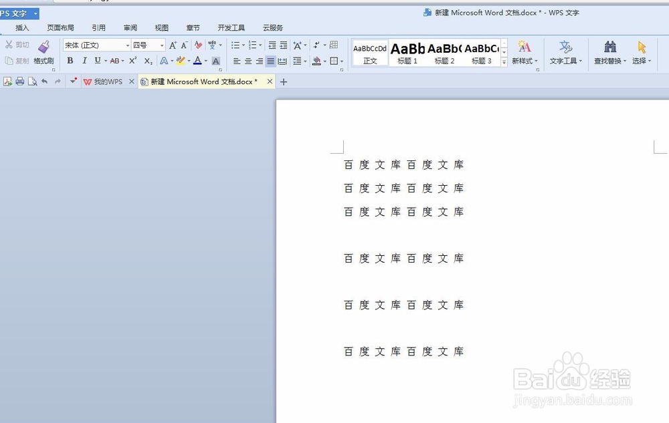Undo the last action
Viewport: 669px width, 423px height.
point(44,82)
